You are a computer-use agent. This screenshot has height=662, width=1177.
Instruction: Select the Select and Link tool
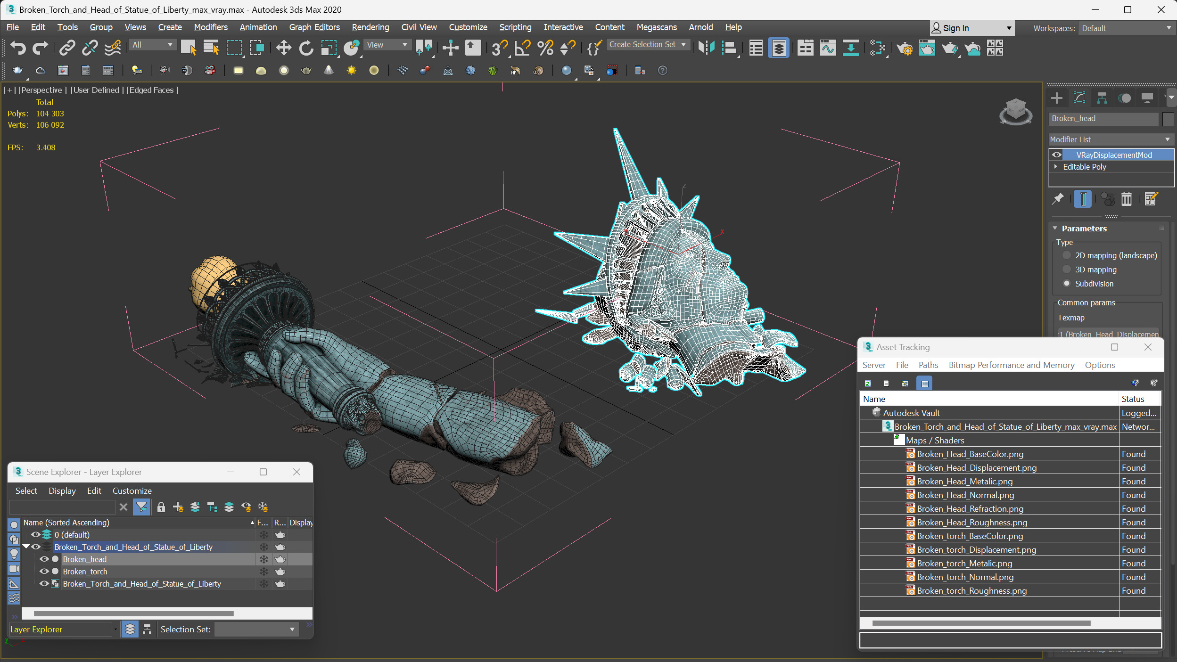pos(67,48)
